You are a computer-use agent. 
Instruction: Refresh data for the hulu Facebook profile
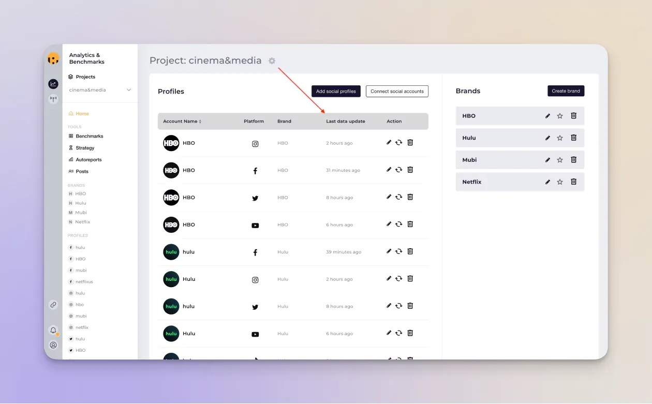click(x=399, y=251)
